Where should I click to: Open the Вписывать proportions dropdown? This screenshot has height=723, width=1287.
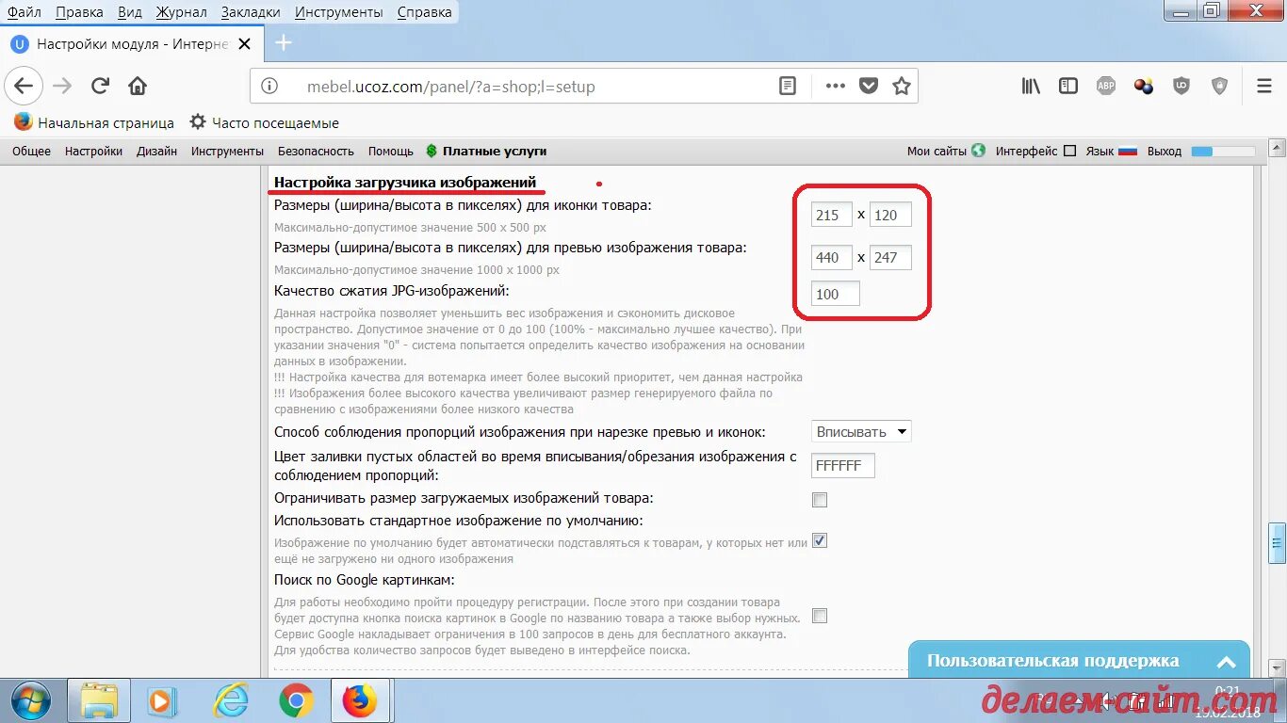pyautogui.click(x=861, y=432)
